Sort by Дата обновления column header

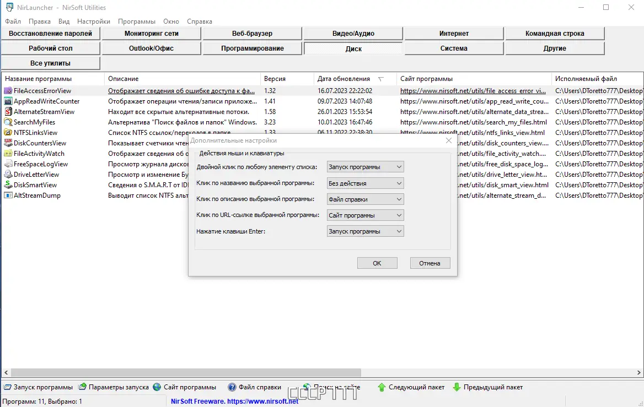click(x=355, y=79)
